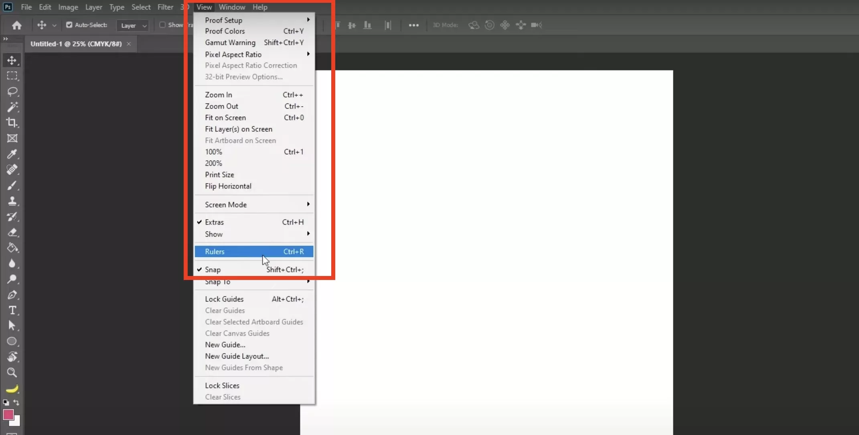Enable Rulers in the View menu

point(254,252)
